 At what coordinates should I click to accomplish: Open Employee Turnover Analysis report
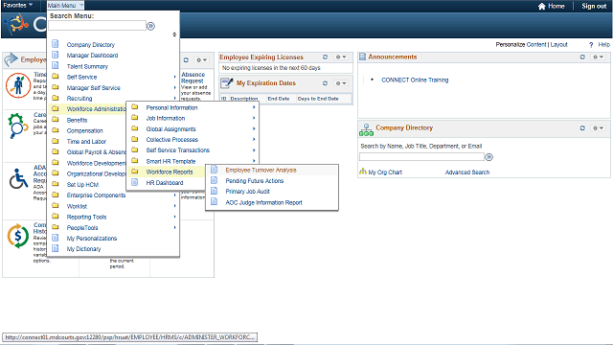[261, 171]
